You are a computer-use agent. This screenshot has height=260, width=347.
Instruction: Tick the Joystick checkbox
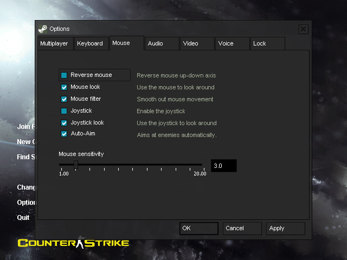(x=64, y=111)
